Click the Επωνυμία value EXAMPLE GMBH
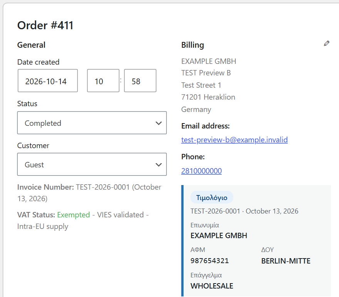The image size is (339, 297). tap(219, 235)
